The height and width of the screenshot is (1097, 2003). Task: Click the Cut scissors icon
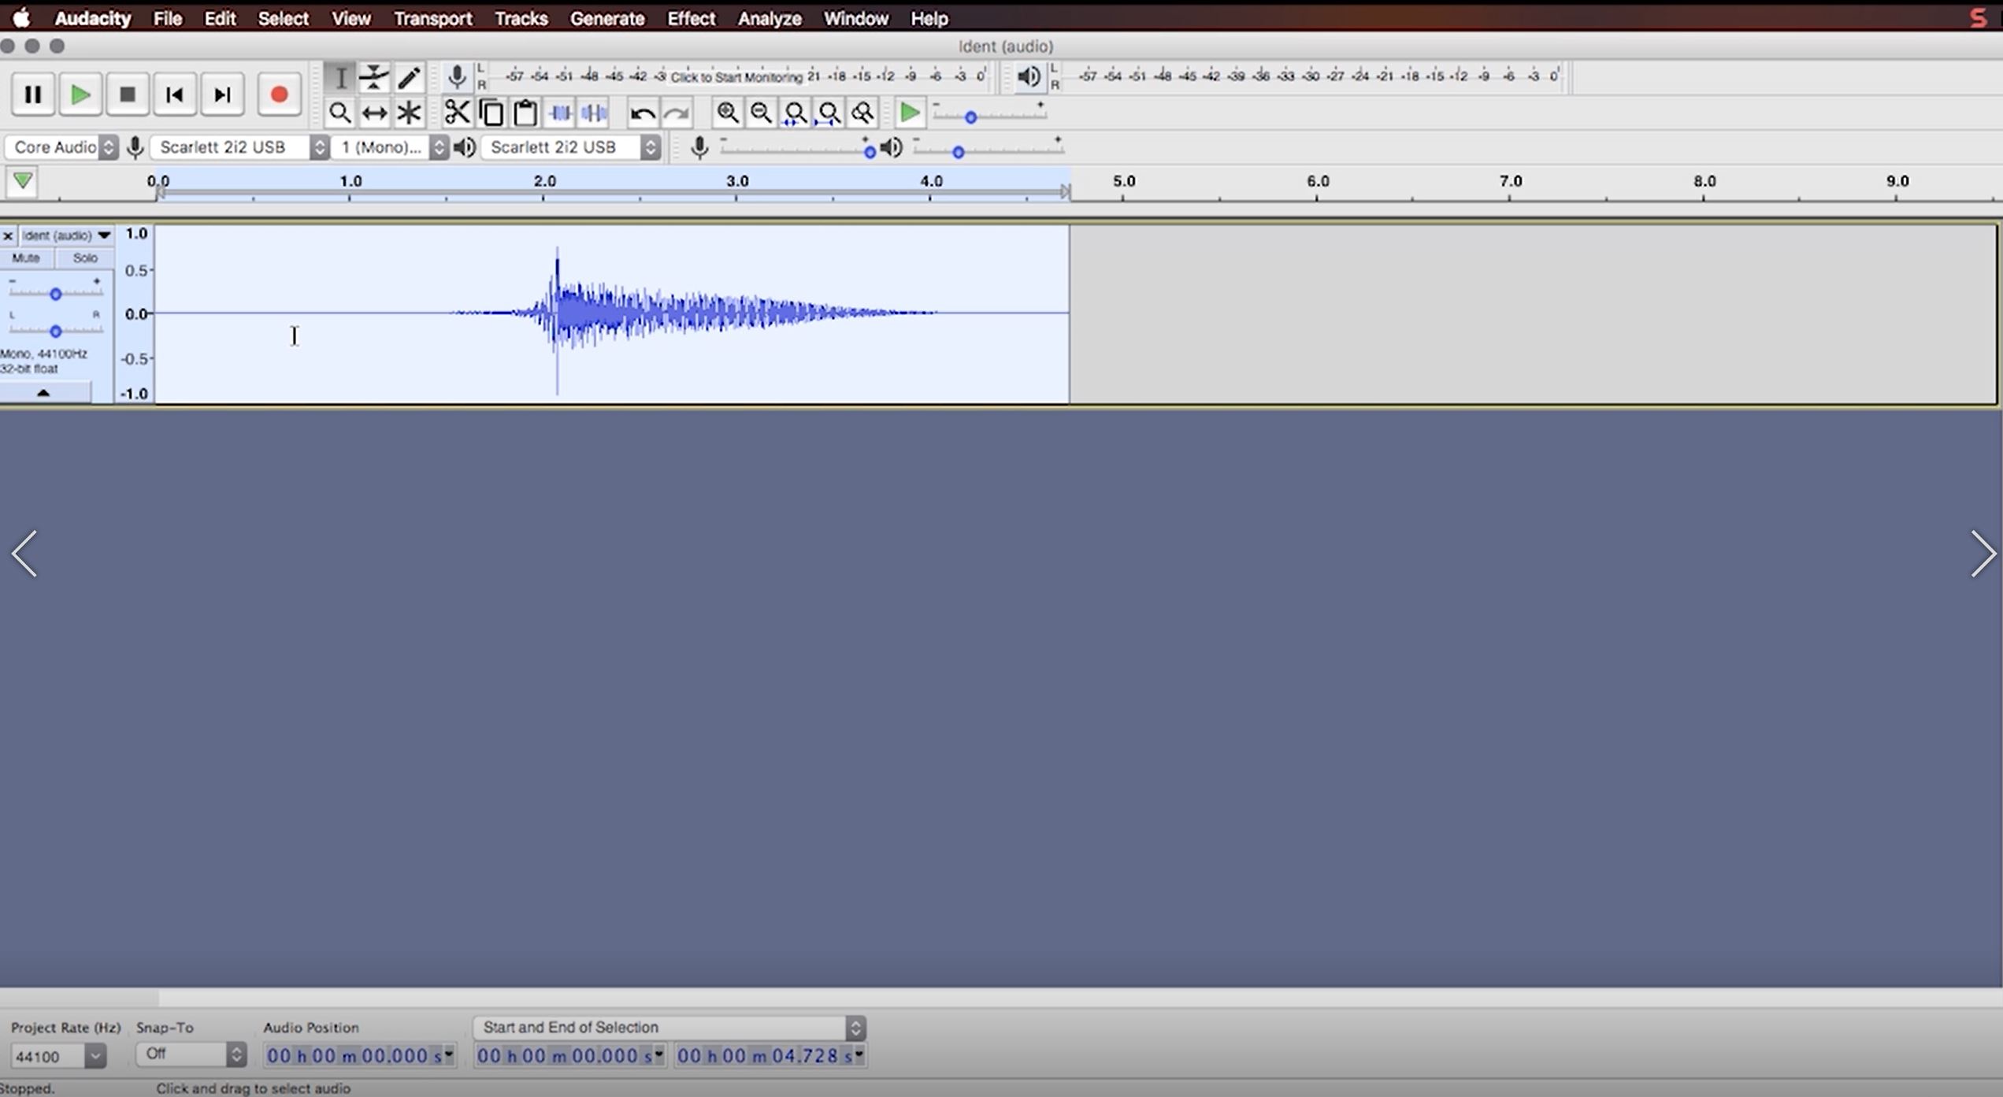coord(457,113)
